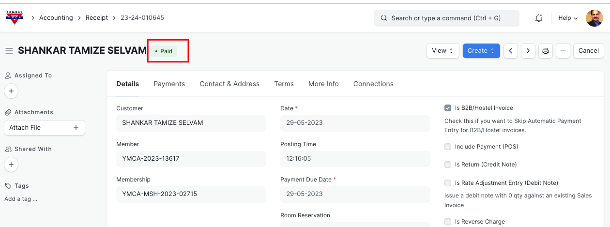
Task: Expand the Create dropdown button
Action: pos(481,51)
